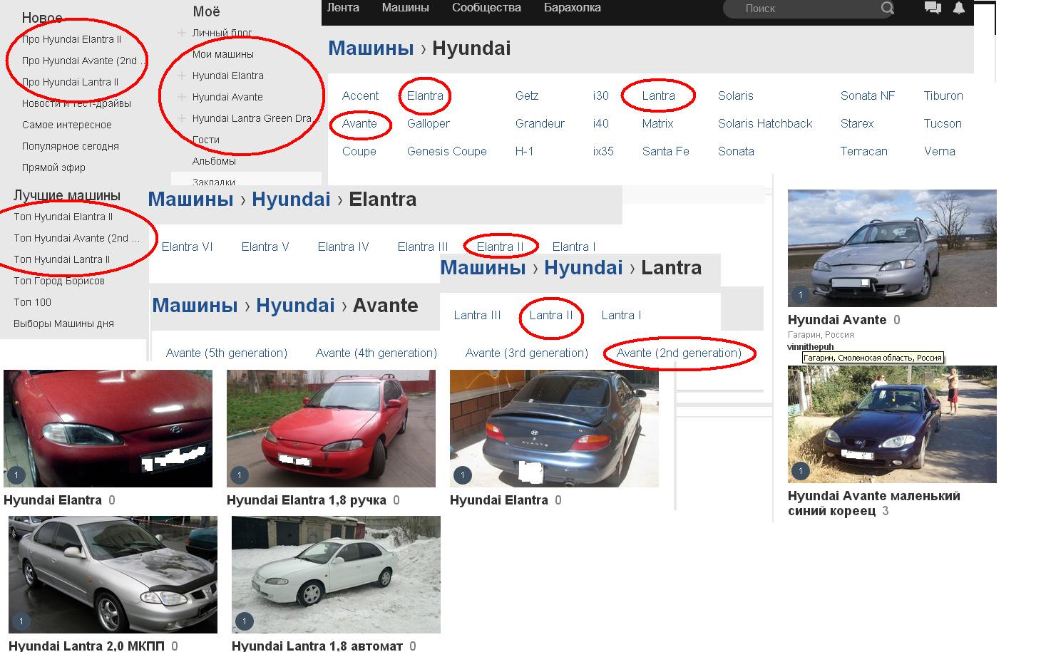Open Самое интересное link

(66, 125)
